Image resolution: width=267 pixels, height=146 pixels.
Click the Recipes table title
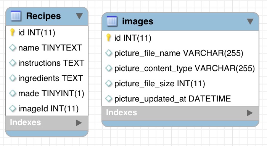pyautogui.click(x=43, y=16)
